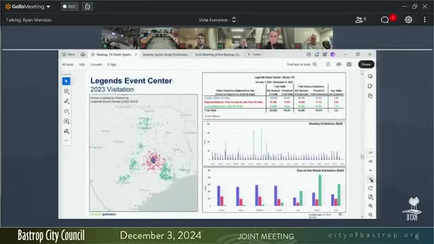Click the scrollbar top arrow

(x=361, y=74)
